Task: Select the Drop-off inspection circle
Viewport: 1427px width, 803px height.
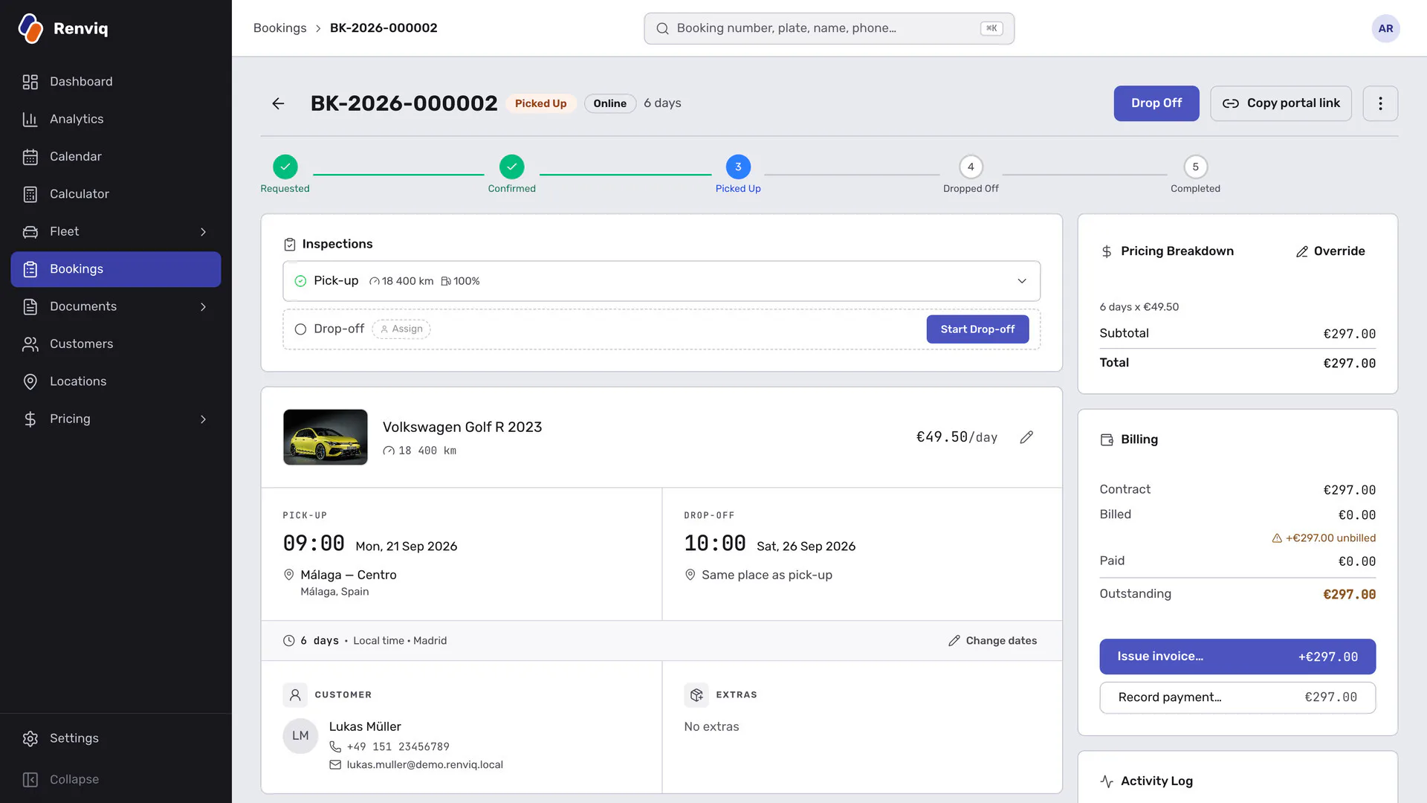Action: click(x=300, y=329)
